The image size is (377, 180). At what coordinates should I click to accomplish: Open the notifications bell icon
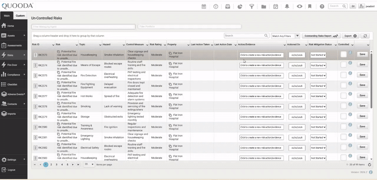[x=287, y=7]
